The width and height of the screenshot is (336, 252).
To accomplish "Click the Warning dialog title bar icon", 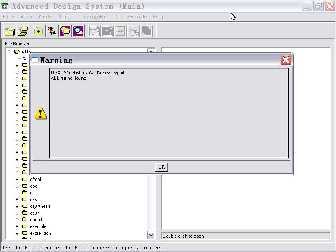I will (x=35, y=60).
